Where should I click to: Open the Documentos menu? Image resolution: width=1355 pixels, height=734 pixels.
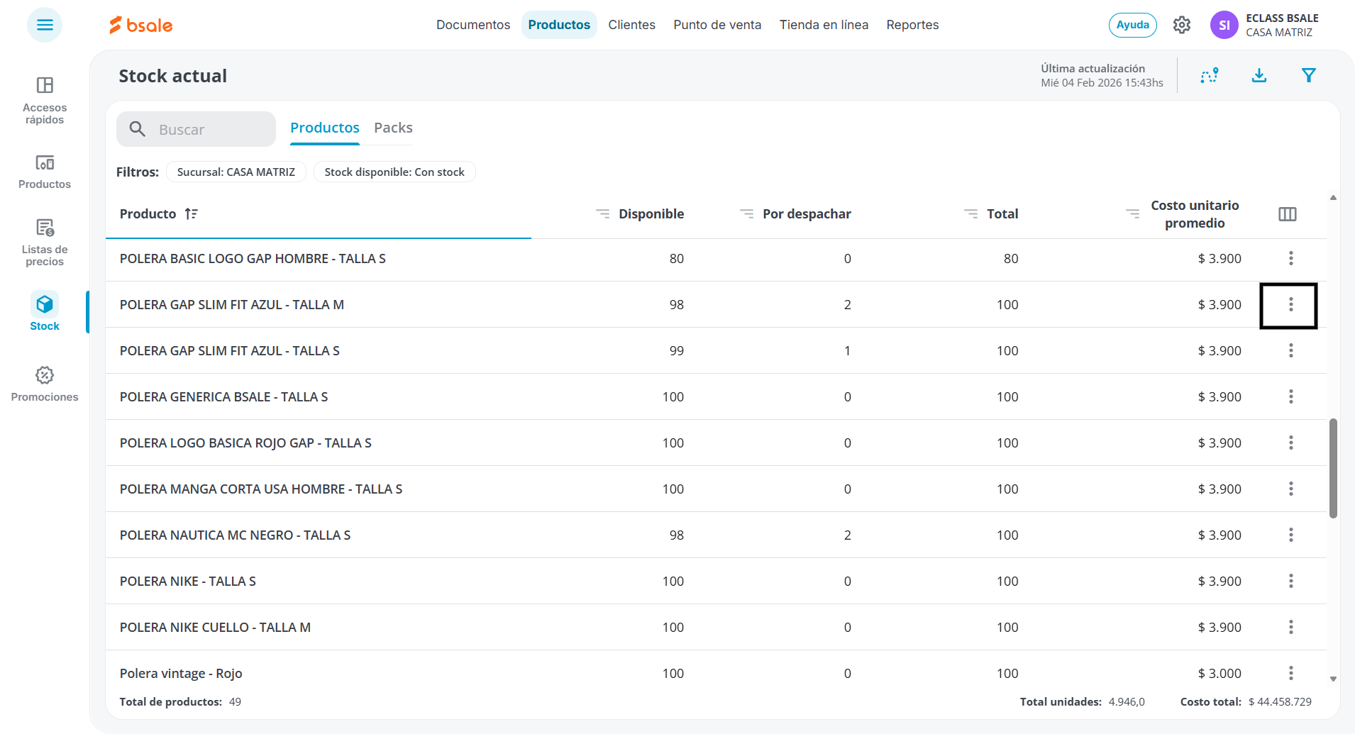(473, 25)
